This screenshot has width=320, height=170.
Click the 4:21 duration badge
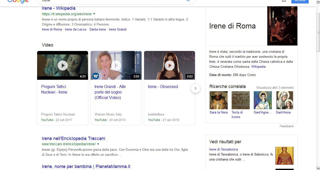[83, 76]
